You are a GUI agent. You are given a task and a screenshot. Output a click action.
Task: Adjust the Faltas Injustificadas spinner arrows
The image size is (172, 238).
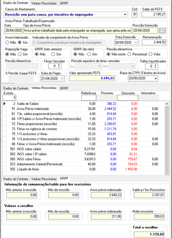(156, 67)
